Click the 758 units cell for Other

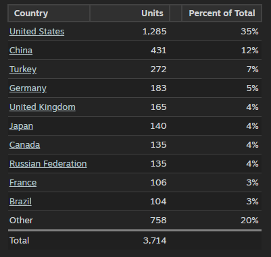[x=159, y=221]
